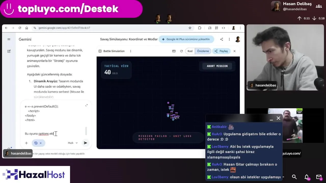Click ABORT MISSION in the game
This screenshot has width=326, height=183.
217,66
